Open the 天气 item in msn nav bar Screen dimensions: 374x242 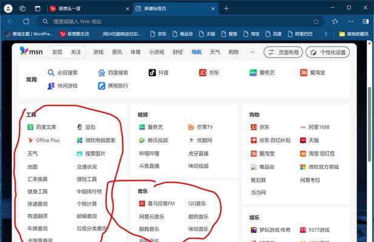click(215, 52)
